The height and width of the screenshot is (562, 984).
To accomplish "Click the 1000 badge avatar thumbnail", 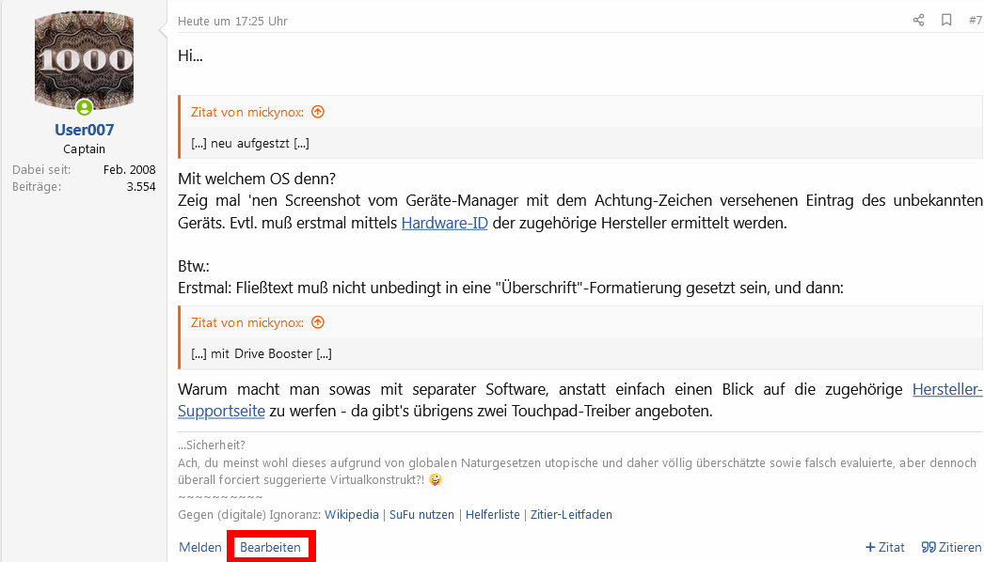I will [x=84, y=58].
